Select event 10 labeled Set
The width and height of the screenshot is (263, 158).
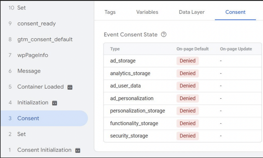(22, 8)
